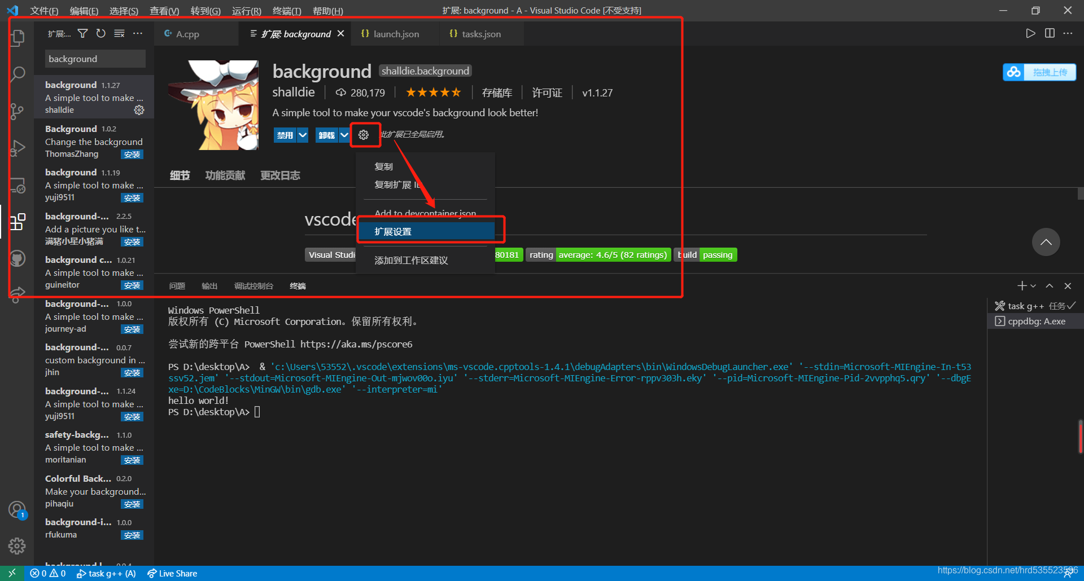Open the 编辑(E) menu
The width and height of the screenshot is (1084, 581).
click(x=84, y=11)
